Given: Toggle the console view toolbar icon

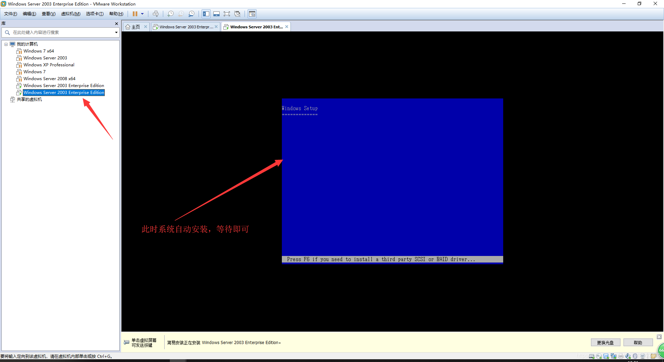Looking at the screenshot, I should (x=252, y=14).
